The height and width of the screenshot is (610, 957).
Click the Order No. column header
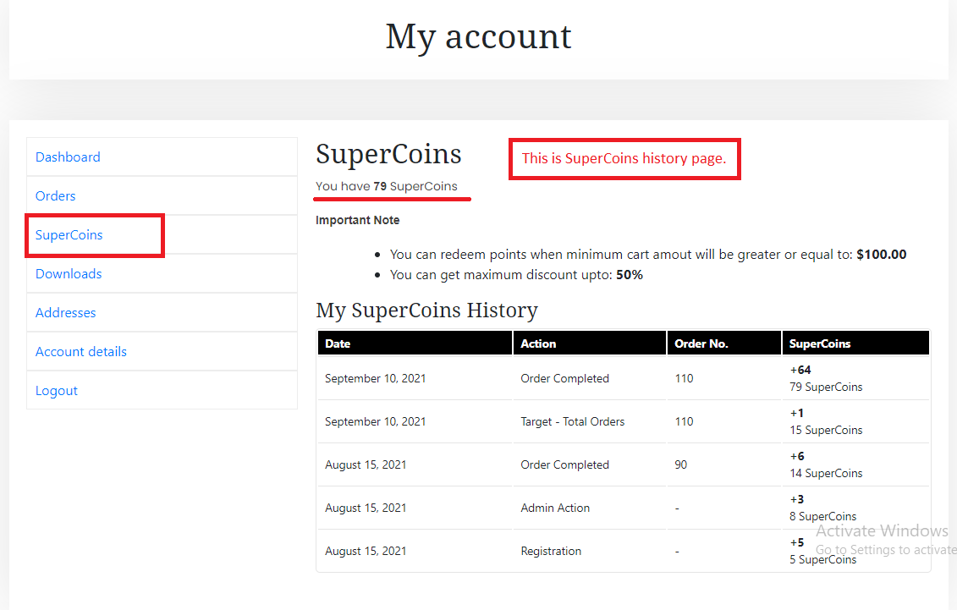point(701,343)
